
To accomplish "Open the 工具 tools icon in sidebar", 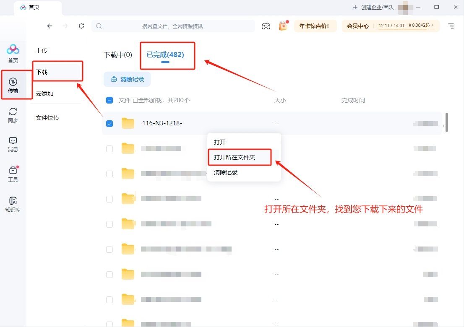I will click(x=13, y=173).
